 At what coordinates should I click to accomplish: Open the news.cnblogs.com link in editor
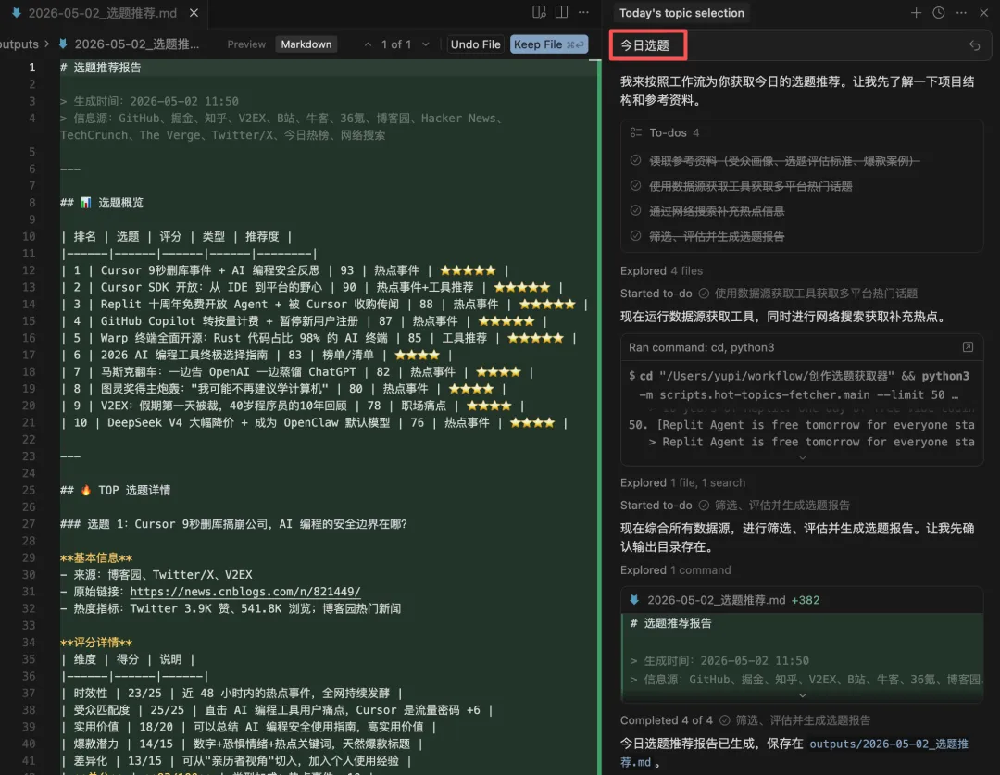click(244, 592)
